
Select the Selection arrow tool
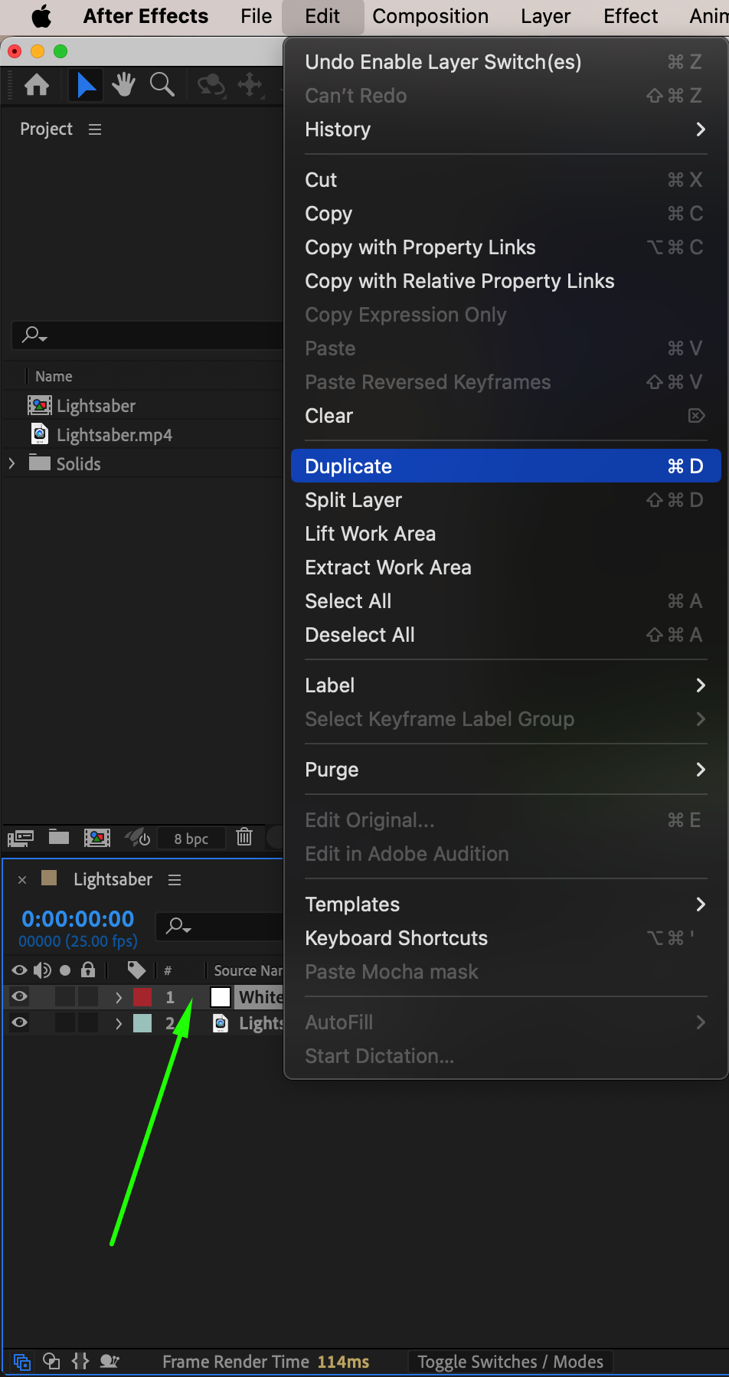coord(87,85)
